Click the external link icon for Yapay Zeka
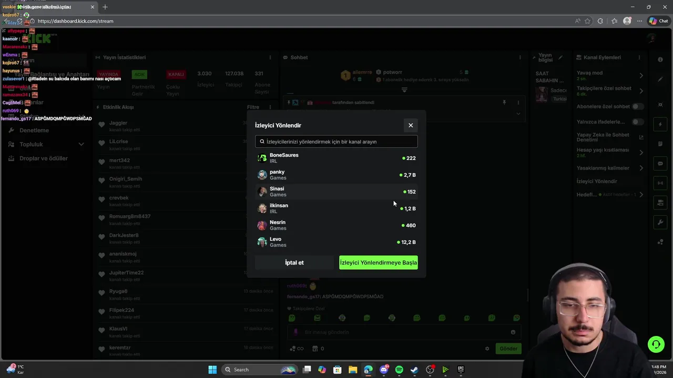 [x=641, y=137]
